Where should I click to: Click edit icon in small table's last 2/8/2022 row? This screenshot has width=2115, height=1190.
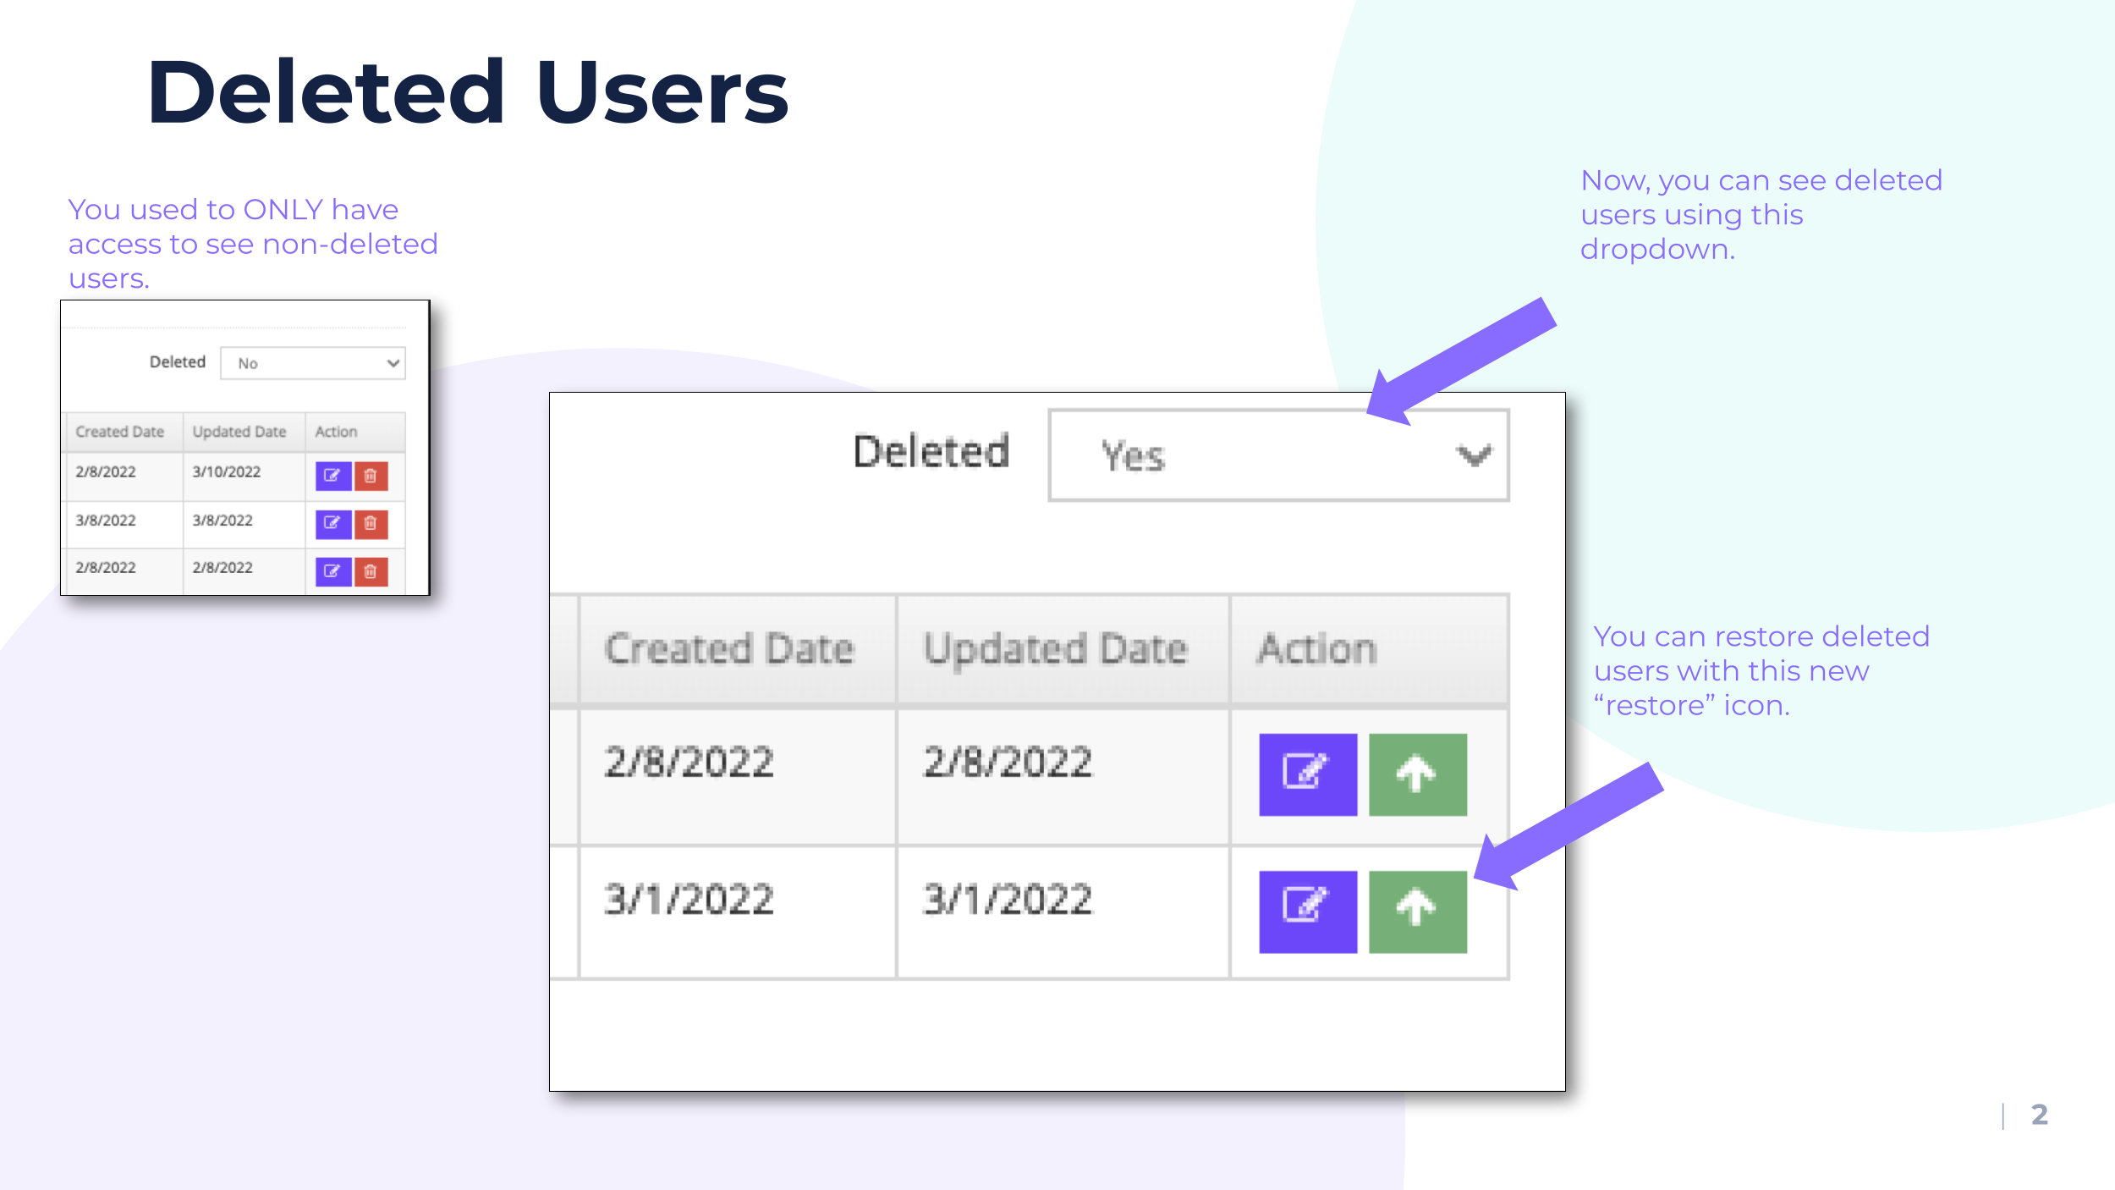333,571
